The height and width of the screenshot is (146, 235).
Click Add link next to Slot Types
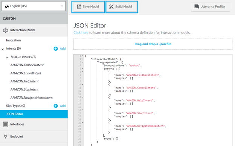(x=63, y=106)
